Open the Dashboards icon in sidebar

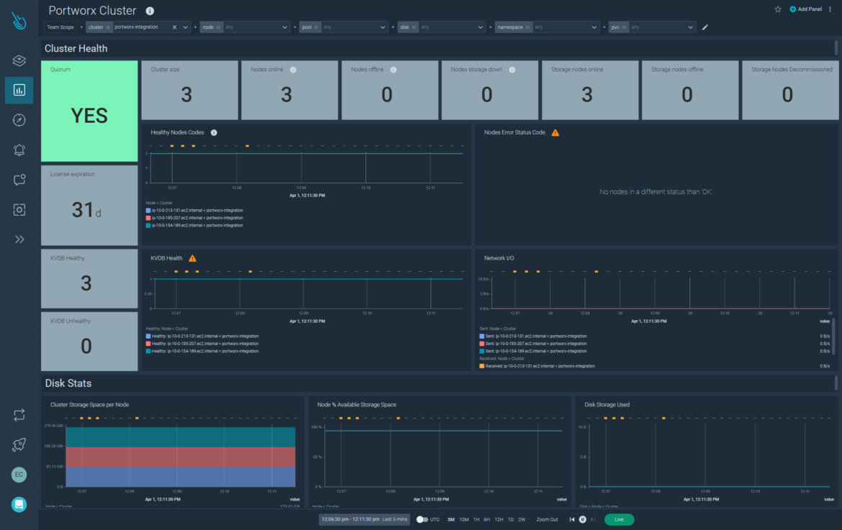(x=19, y=91)
